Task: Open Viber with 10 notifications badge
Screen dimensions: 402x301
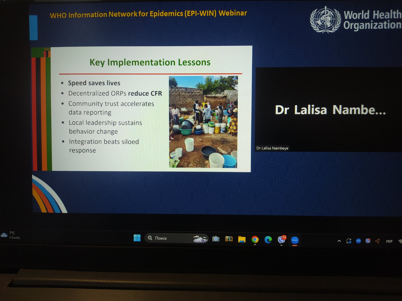Action: point(281,240)
